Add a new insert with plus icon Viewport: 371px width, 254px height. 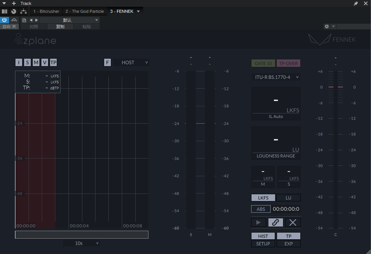coord(14,3)
